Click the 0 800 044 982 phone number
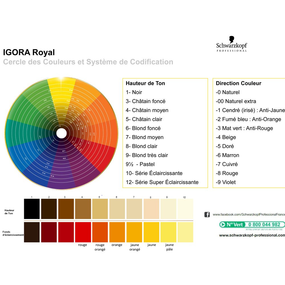The height and width of the screenshot is (285, 285). (262, 225)
